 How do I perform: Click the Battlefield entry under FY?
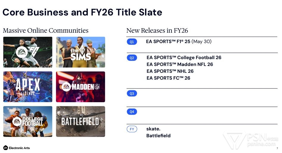click(x=158, y=135)
